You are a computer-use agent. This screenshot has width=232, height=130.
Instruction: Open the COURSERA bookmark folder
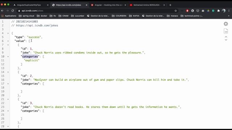119,16
